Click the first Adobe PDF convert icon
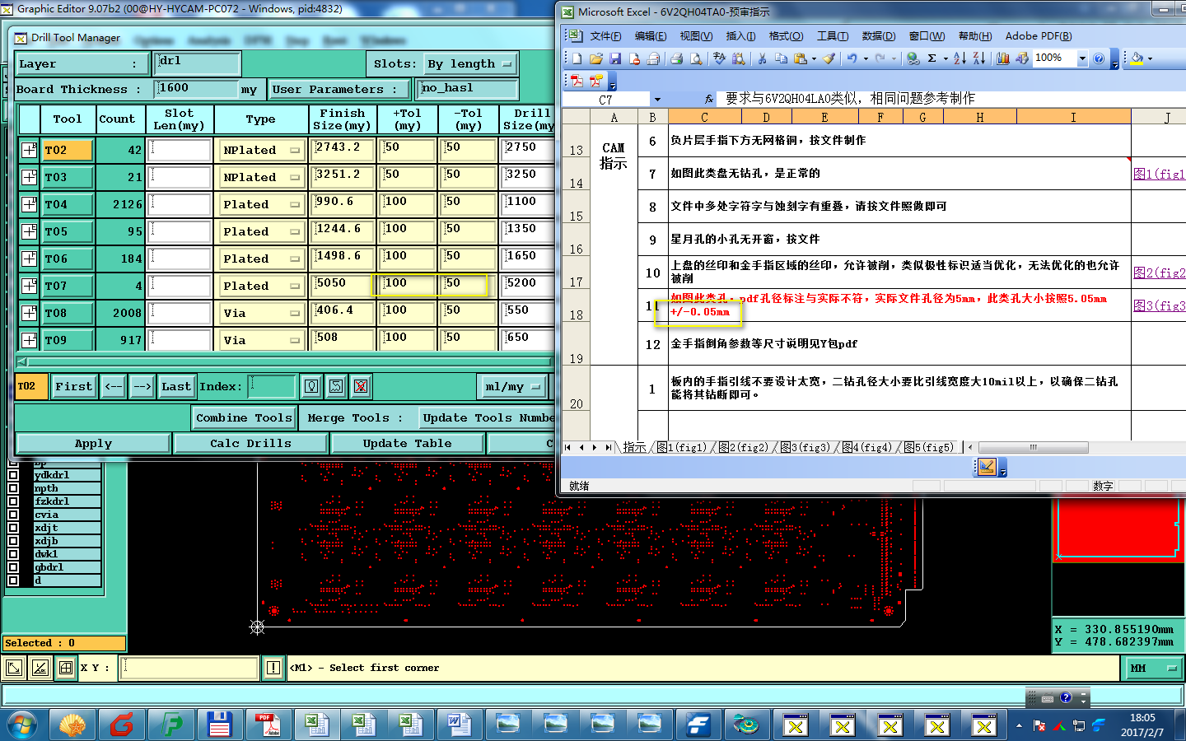Image resolution: width=1186 pixels, height=741 pixels. point(577,81)
